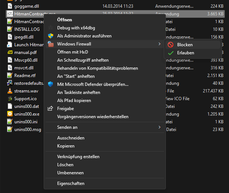This screenshot has height=193, width=229.
Task: Choose Als Pfad kopieren
Action: [105, 101]
